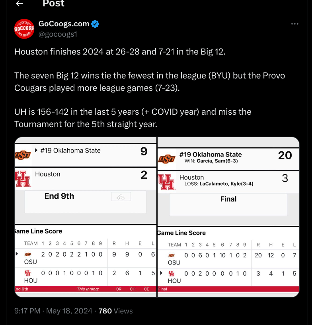Open the GoCoogs profile avatar

click(x=24, y=29)
